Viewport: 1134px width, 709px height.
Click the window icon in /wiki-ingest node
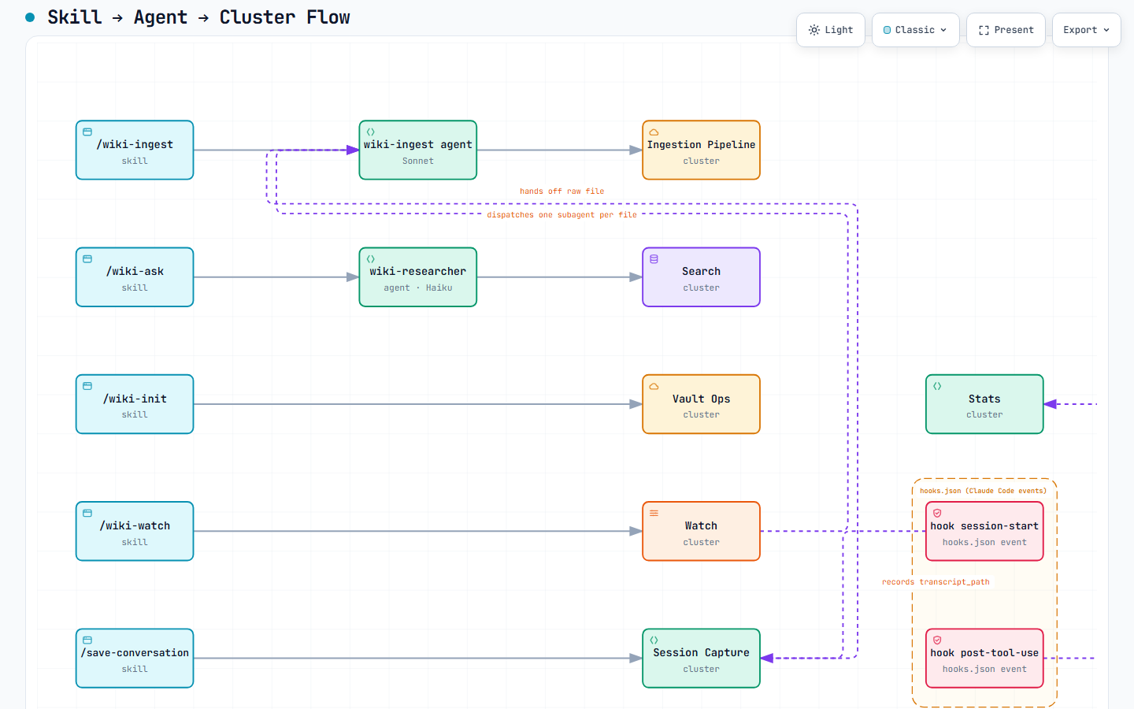[87, 132]
